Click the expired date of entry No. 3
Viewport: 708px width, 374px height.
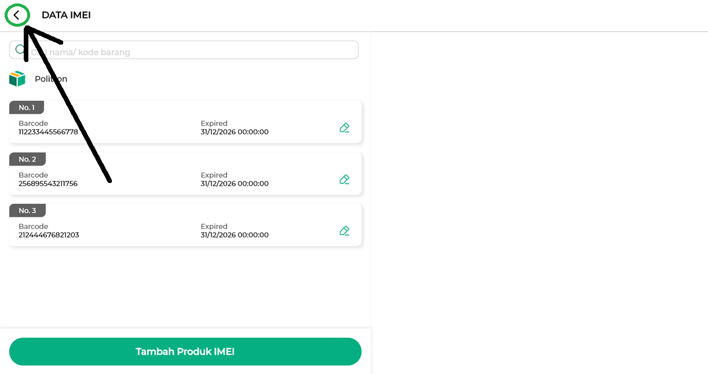pos(235,235)
